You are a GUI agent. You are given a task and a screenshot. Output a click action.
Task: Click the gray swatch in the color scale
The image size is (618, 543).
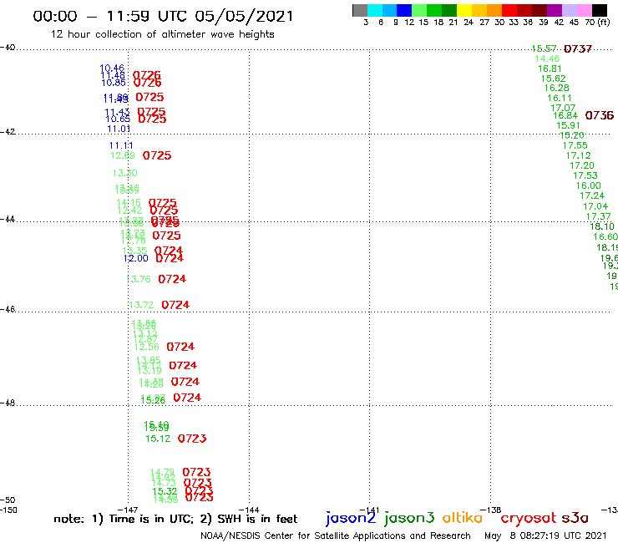(360, 10)
